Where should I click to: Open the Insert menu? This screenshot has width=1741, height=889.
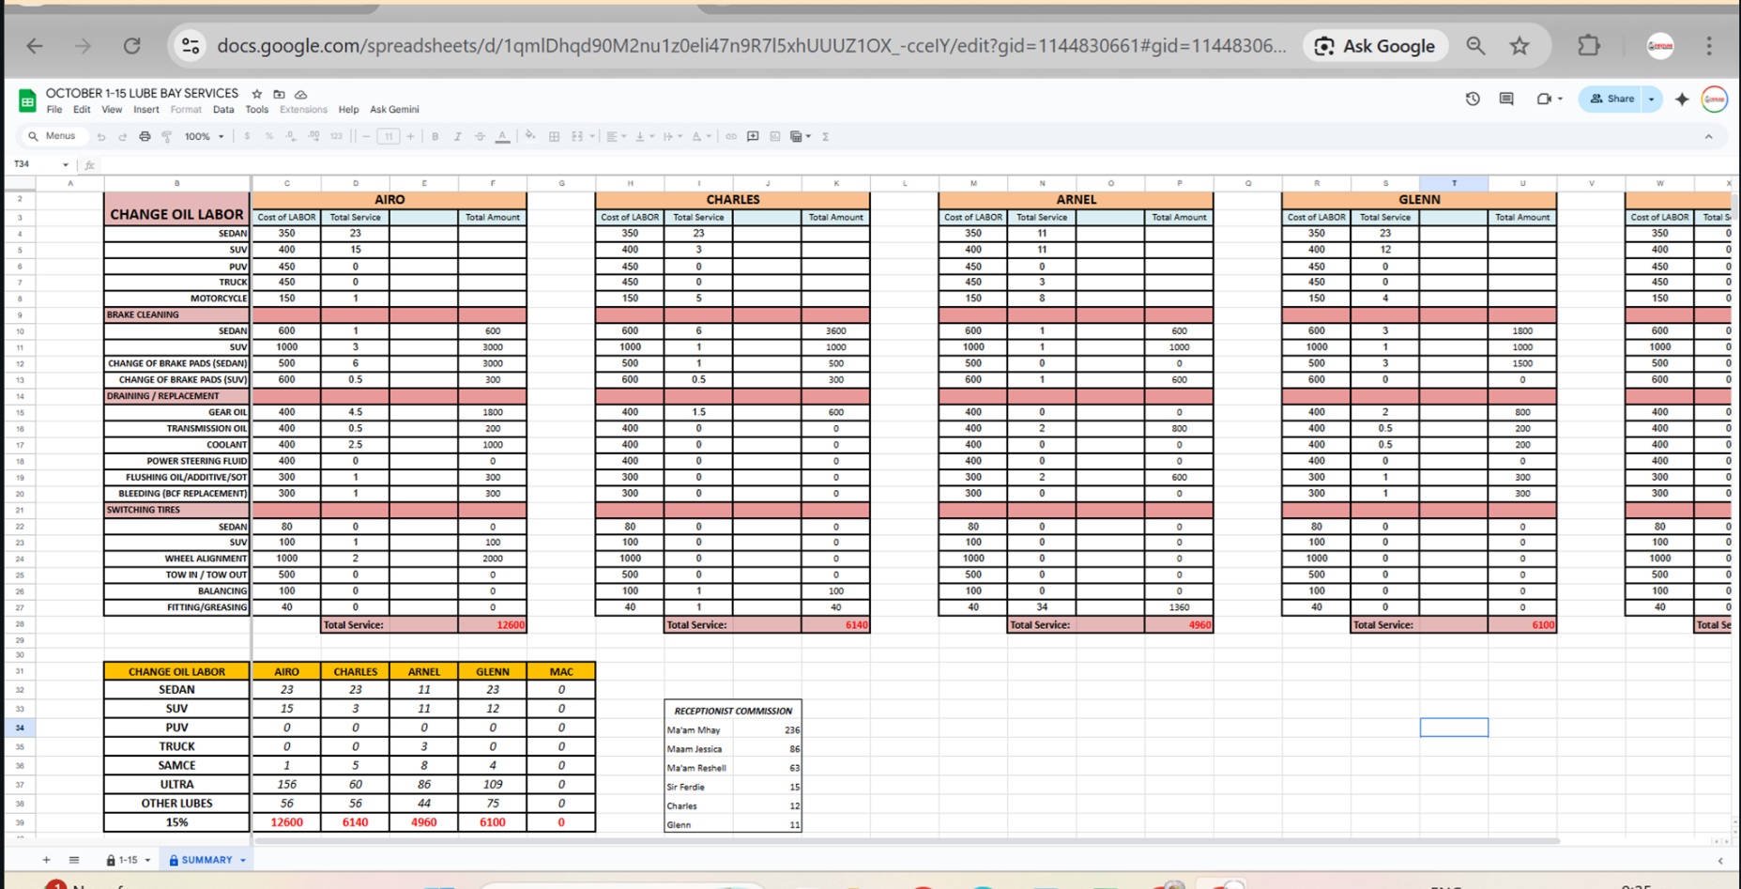(x=145, y=110)
